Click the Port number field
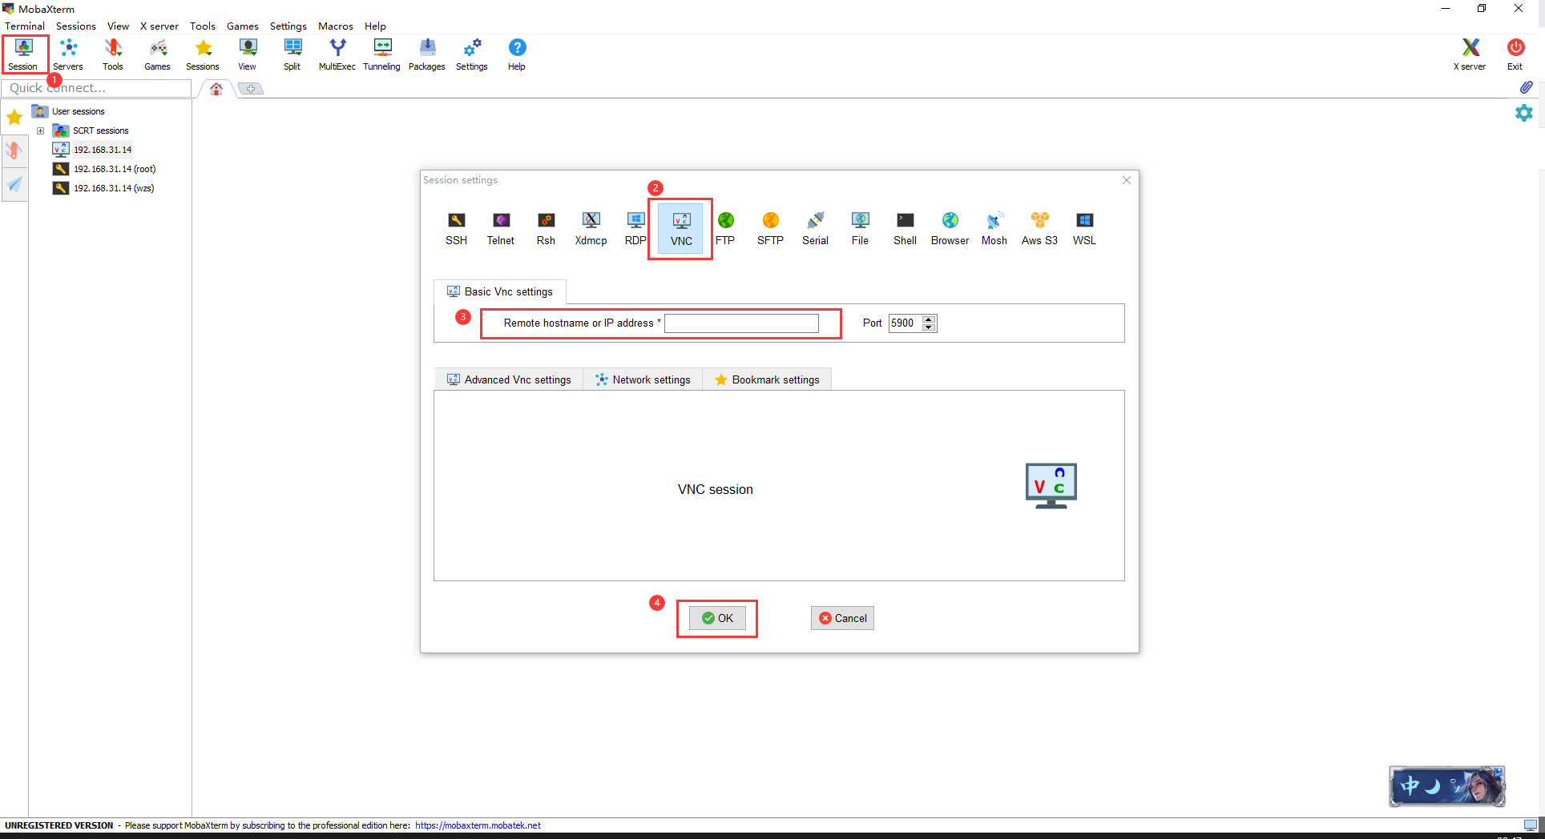Screen dimensions: 1545x839 click(906, 323)
